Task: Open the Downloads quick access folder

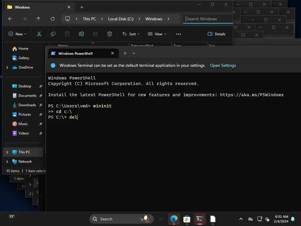Action: 24,105
